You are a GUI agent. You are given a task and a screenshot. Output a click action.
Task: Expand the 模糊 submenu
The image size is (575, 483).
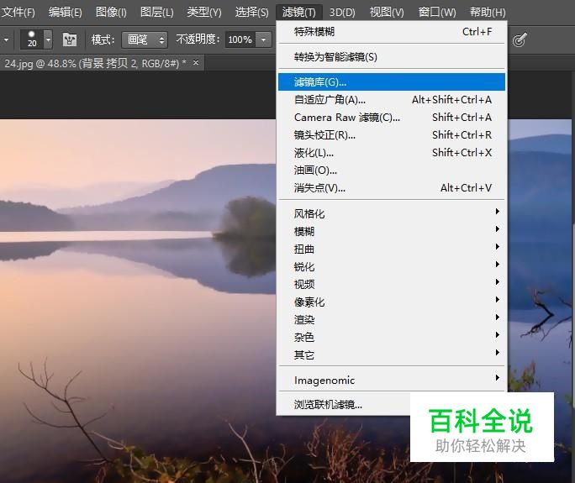392,231
